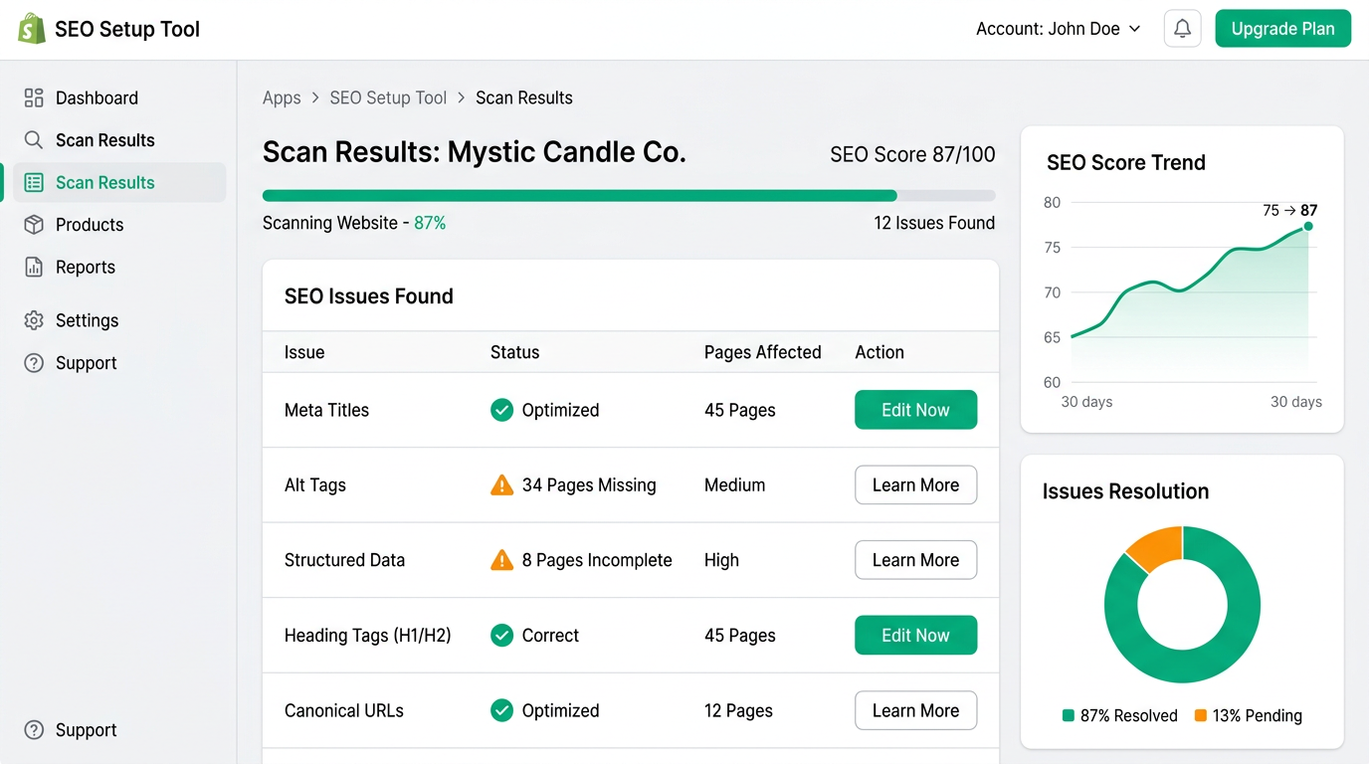This screenshot has width=1369, height=764.
Task: Click the magnifier icon beside Scan Results
Action: pyautogui.click(x=33, y=139)
